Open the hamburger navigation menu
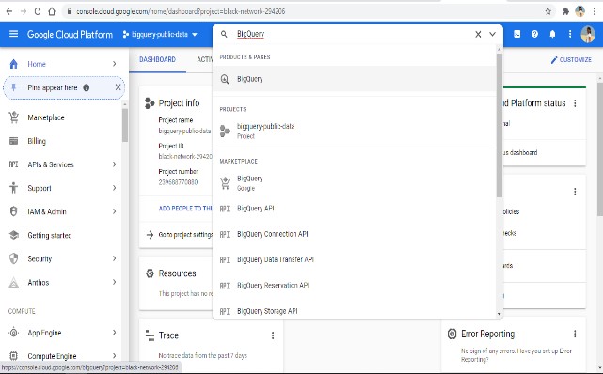603x374 pixels. pyautogui.click(x=13, y=34)
